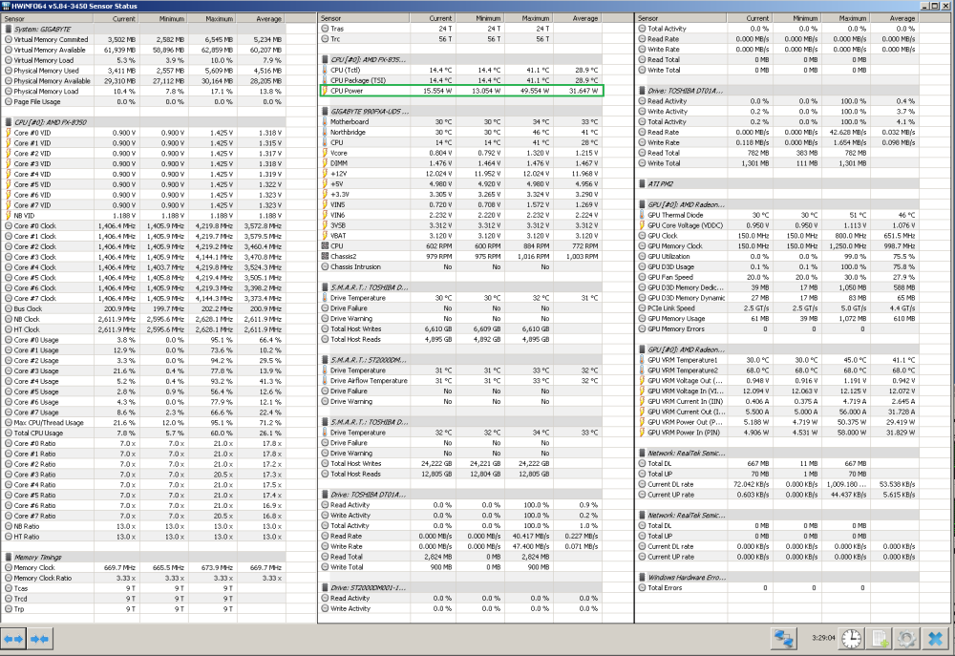The image size is (955, 656).
Task: Click the lightning icon beside Vcore
Action: click(325, 153)
